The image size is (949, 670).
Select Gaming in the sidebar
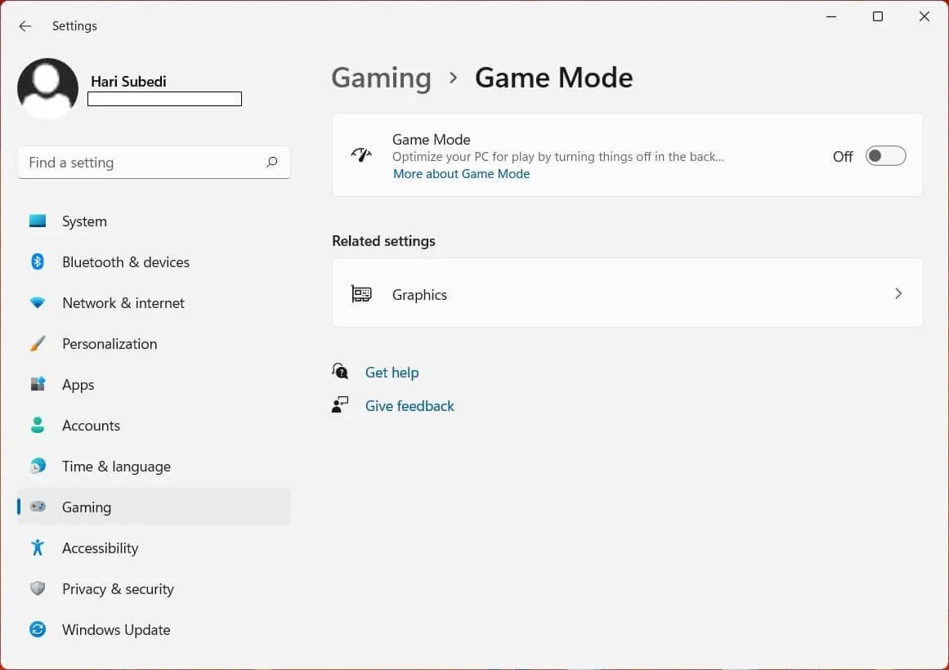pyautogui.click(x=87, y=507)
